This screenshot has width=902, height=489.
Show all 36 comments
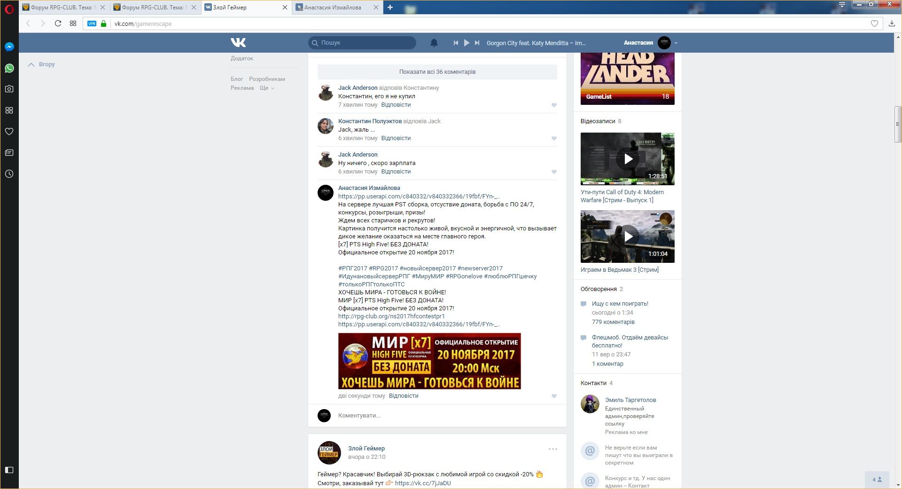pyautogui.click(x=437, y=72)
